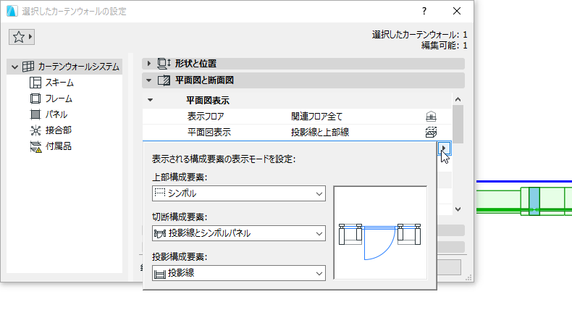Viewport: 572px width, 310px height.
Task: Click the curtain wall system icon
Action: point(28,67)
